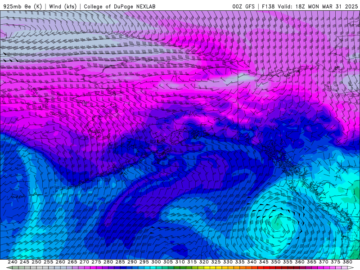
Task: Click the 270 colorbar label
Action: point(84,262)
